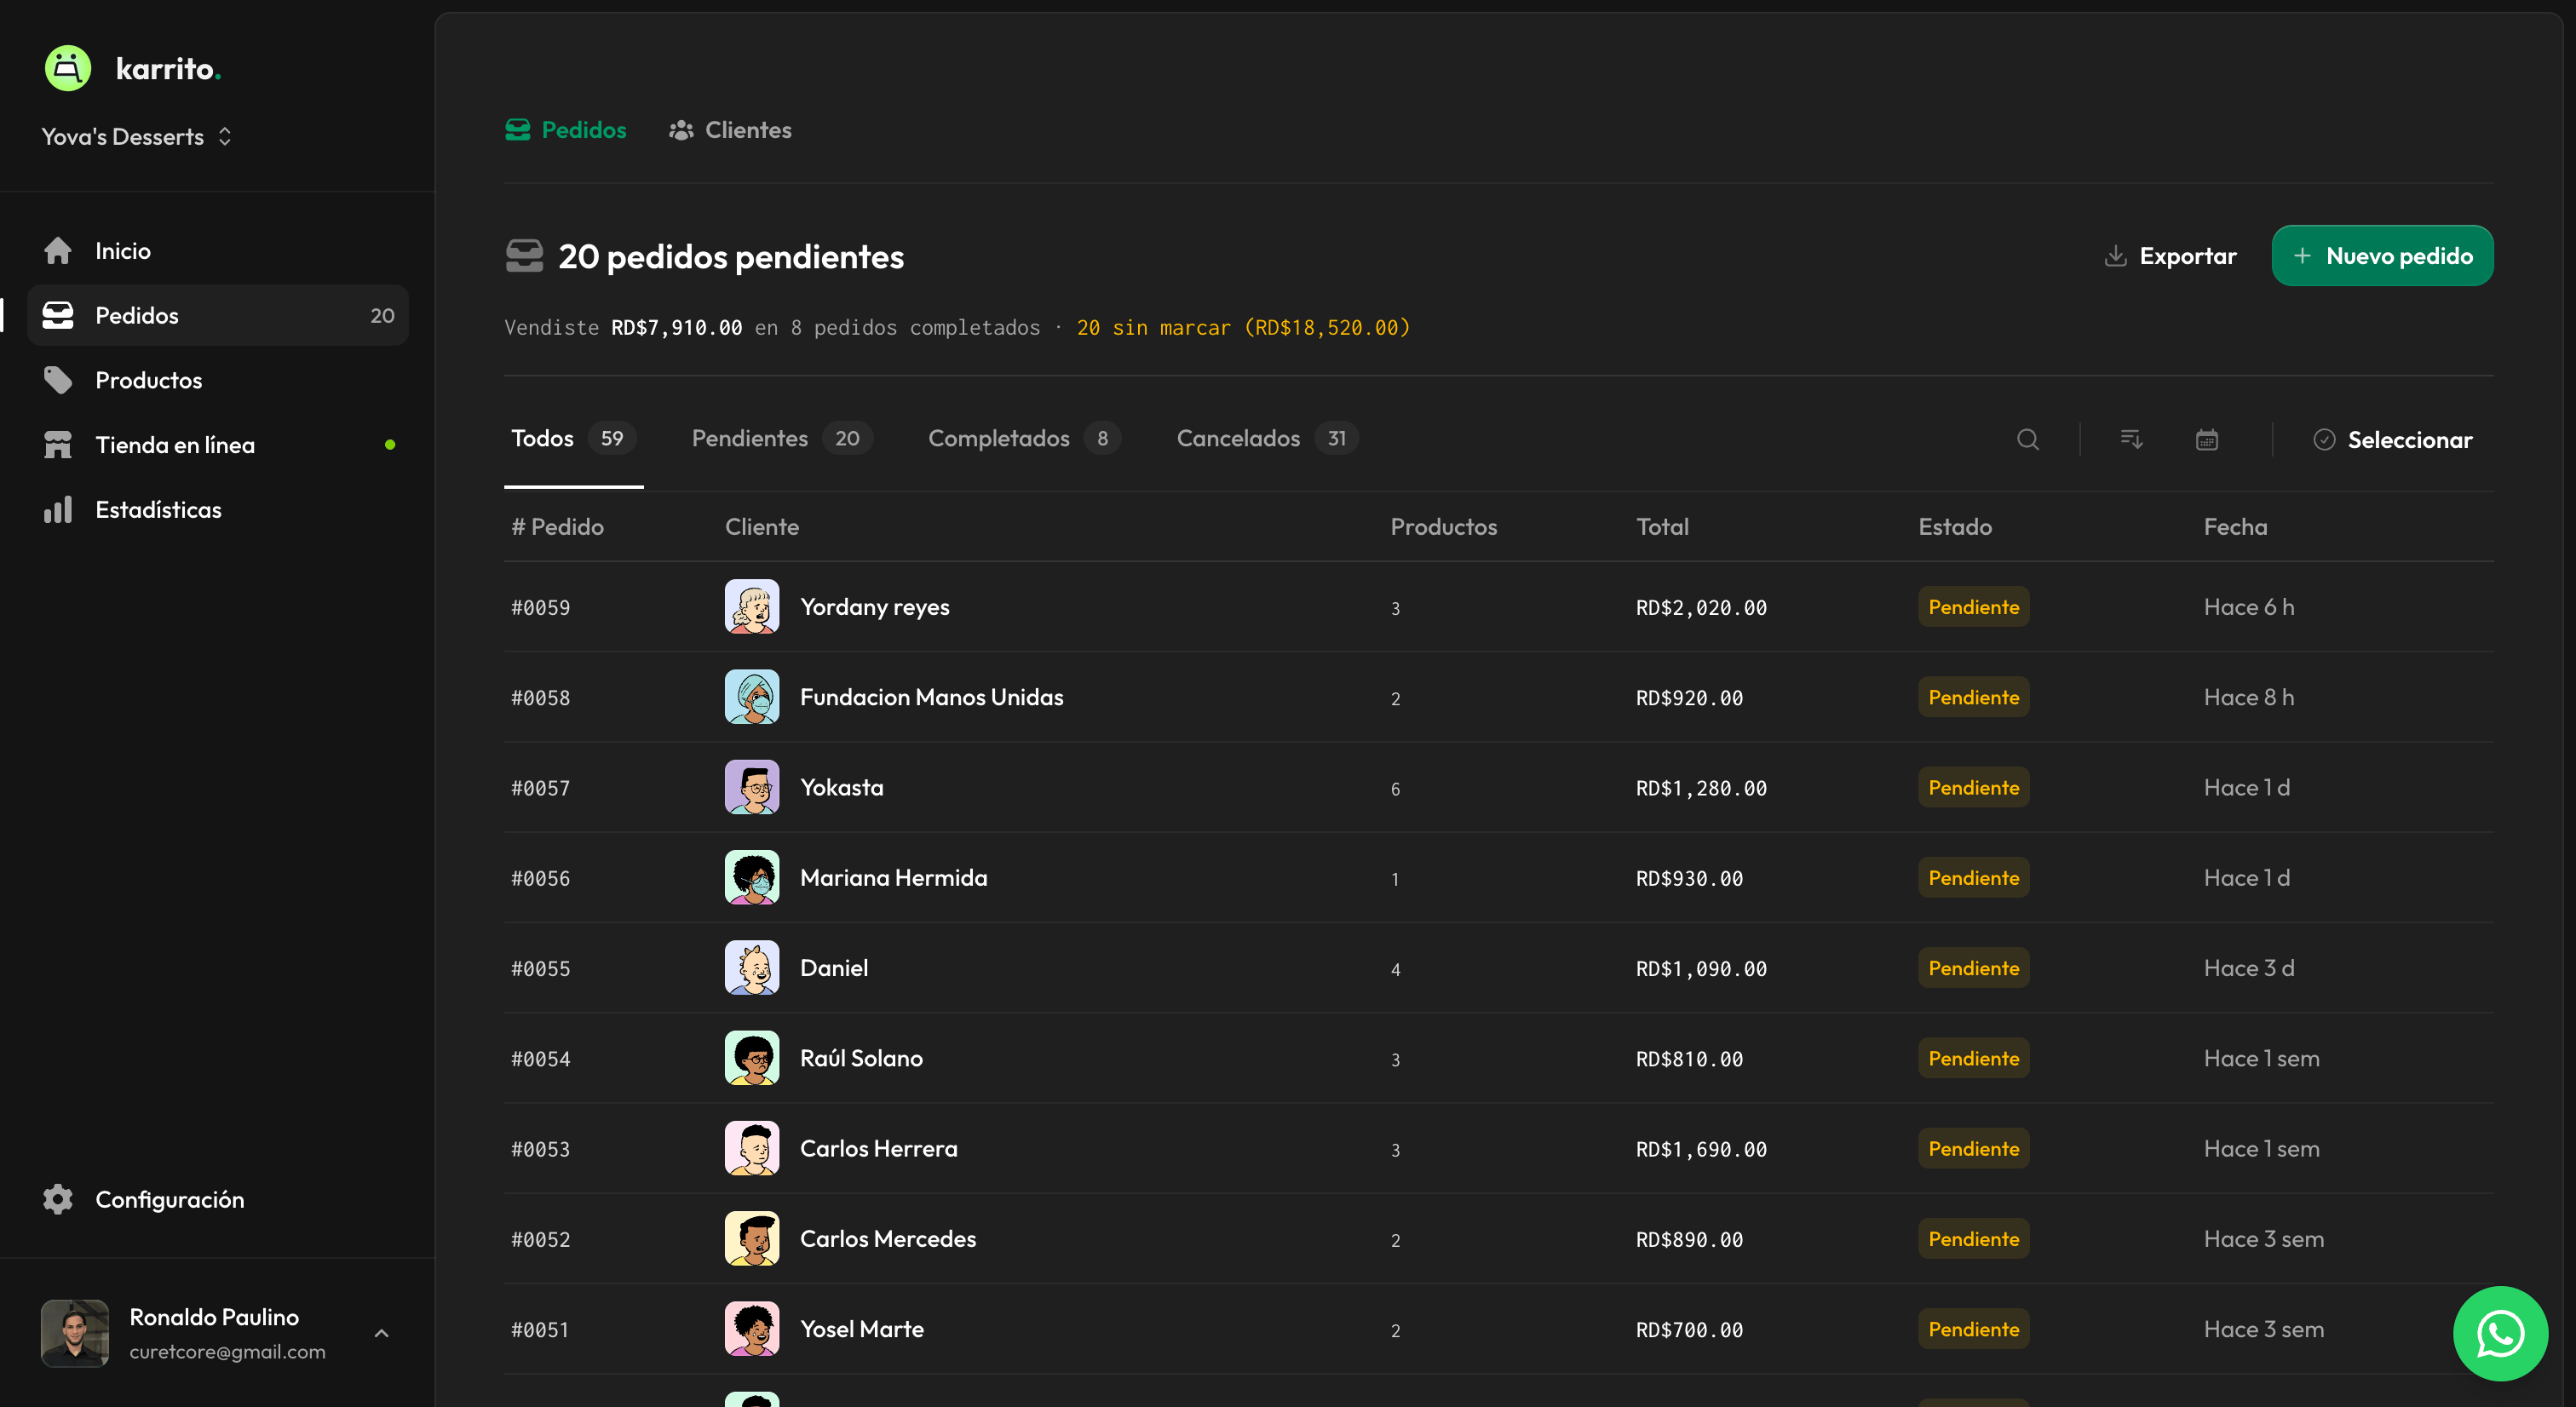
Task: Click the sort orders icon
Action: click(2131, 439)
